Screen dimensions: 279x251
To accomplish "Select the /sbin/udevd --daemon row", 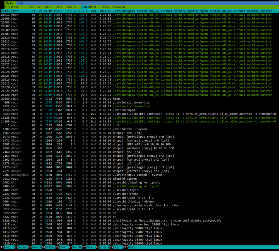I will (139, 129).
